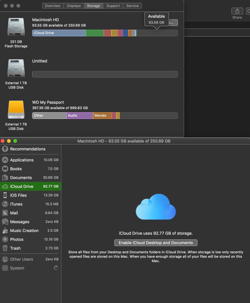Click the Untitled external disk icon
The width and height of the screenshot is (250, 303).
16,68
